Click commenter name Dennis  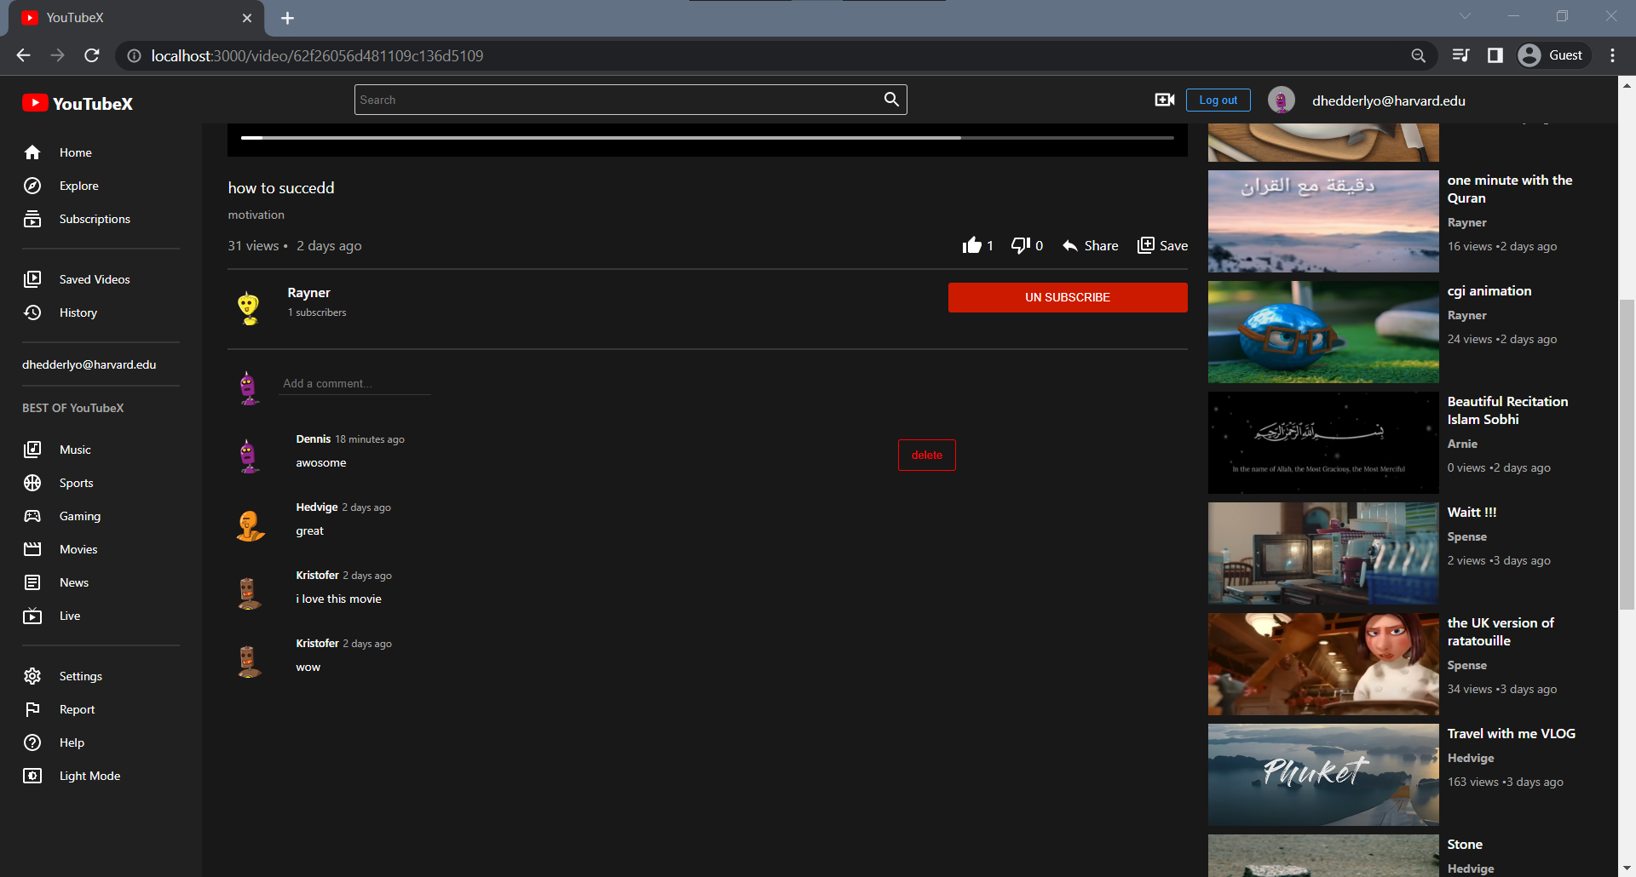pyautogui.click(x=313, y=438)
